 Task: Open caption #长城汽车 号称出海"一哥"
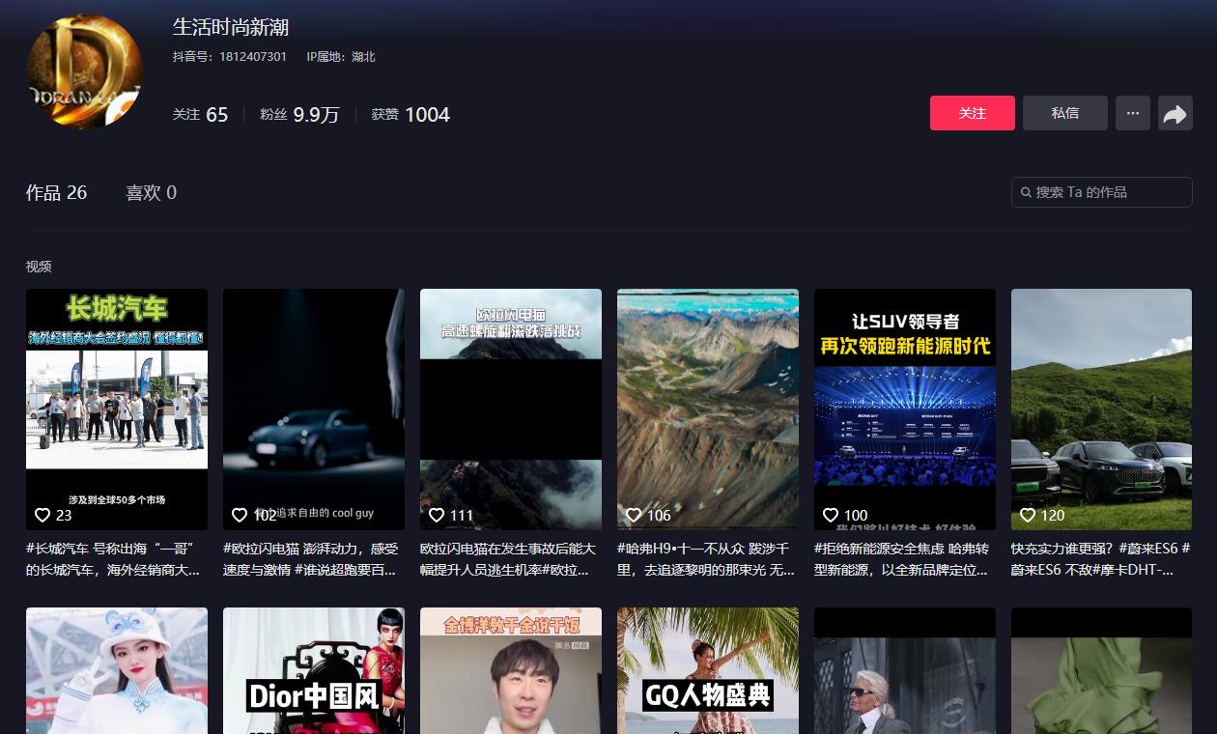(115, 559)
